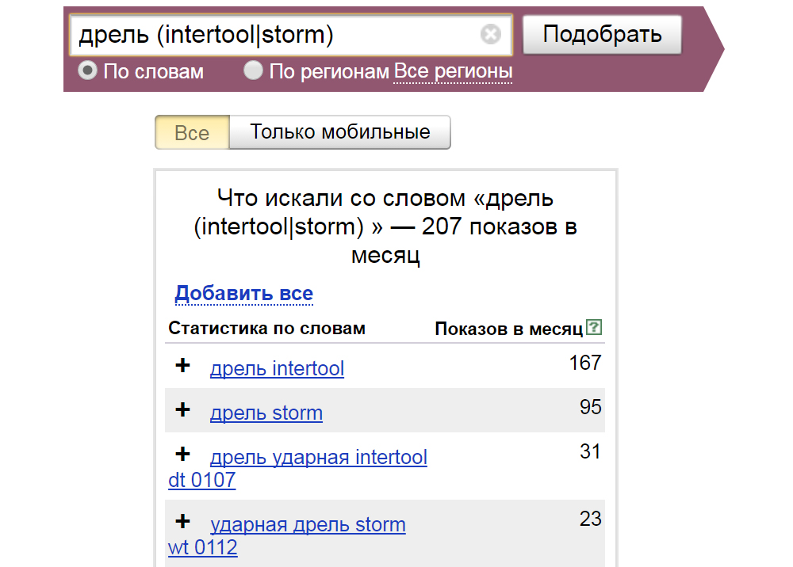Select the 'По регионам' radio button
Image resolution: width=793 pixels, height=567 pixels.
253,71
